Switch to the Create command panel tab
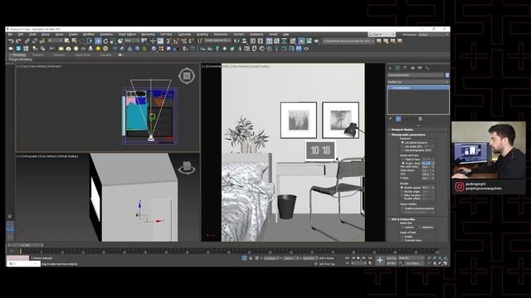 click(x=390, y=68)
